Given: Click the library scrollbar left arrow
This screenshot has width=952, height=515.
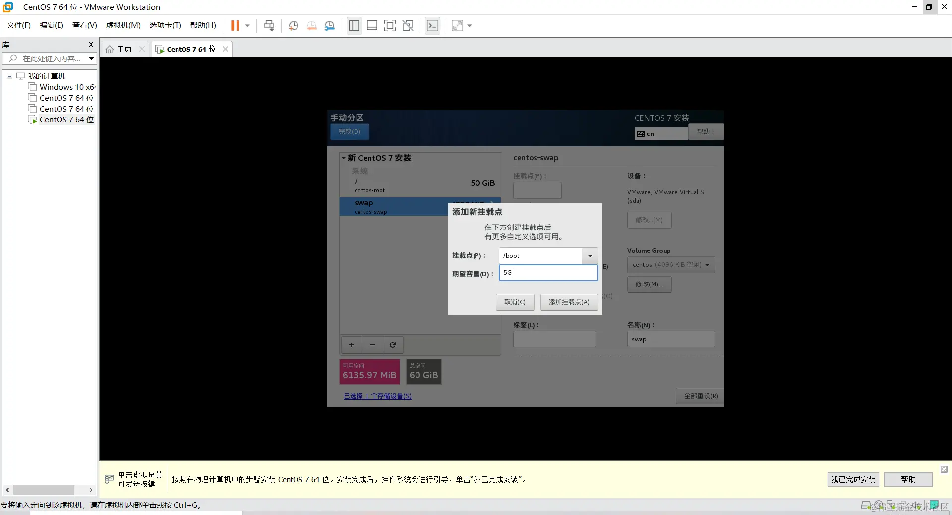Looking at the screenshot, I should (x=7, y=490).
